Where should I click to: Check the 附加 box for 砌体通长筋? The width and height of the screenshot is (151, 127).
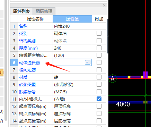tap(99, 62)
